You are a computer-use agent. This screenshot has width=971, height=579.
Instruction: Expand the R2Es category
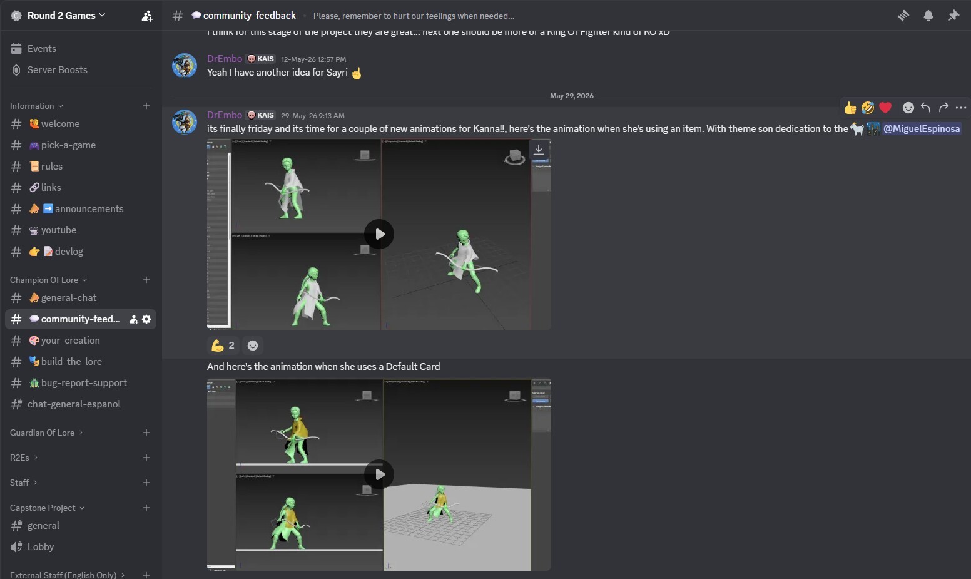tap(24, 458)
